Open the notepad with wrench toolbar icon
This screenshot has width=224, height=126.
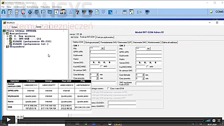(56, 12)
